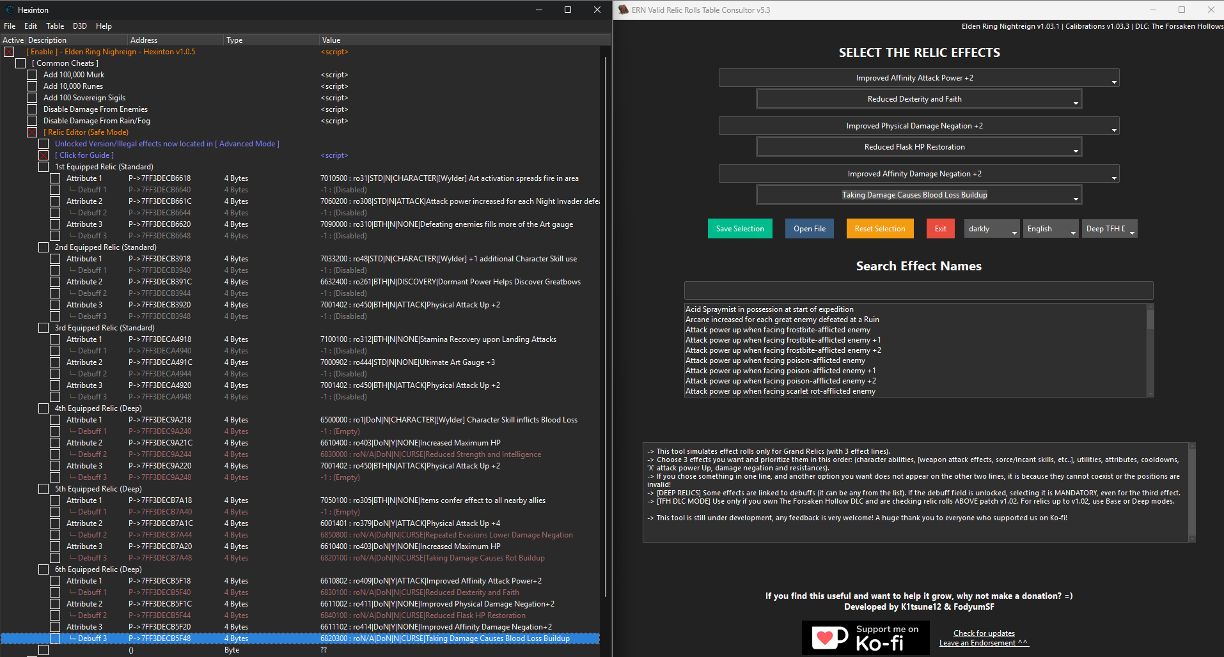The width and height of the screenshot is (1224, 657).
Task: Open the Table menu
Action: 55,26
